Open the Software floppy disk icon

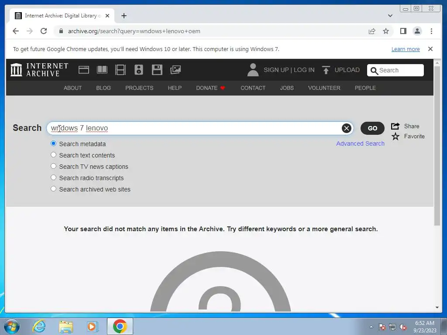157,70
